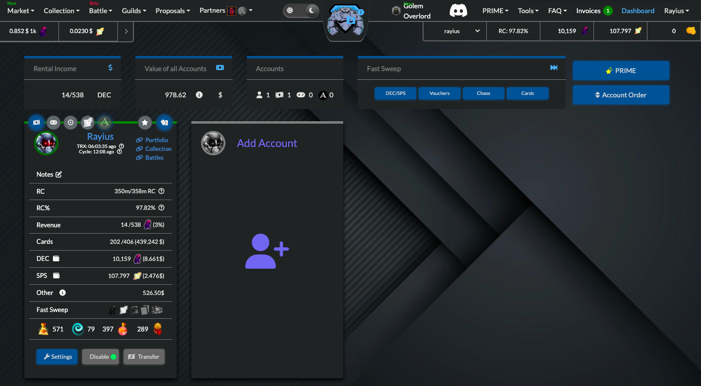
Task: Toggle the Archmage A icon on Rayius card
Action: pyautogui.click(x=105, y=122)
